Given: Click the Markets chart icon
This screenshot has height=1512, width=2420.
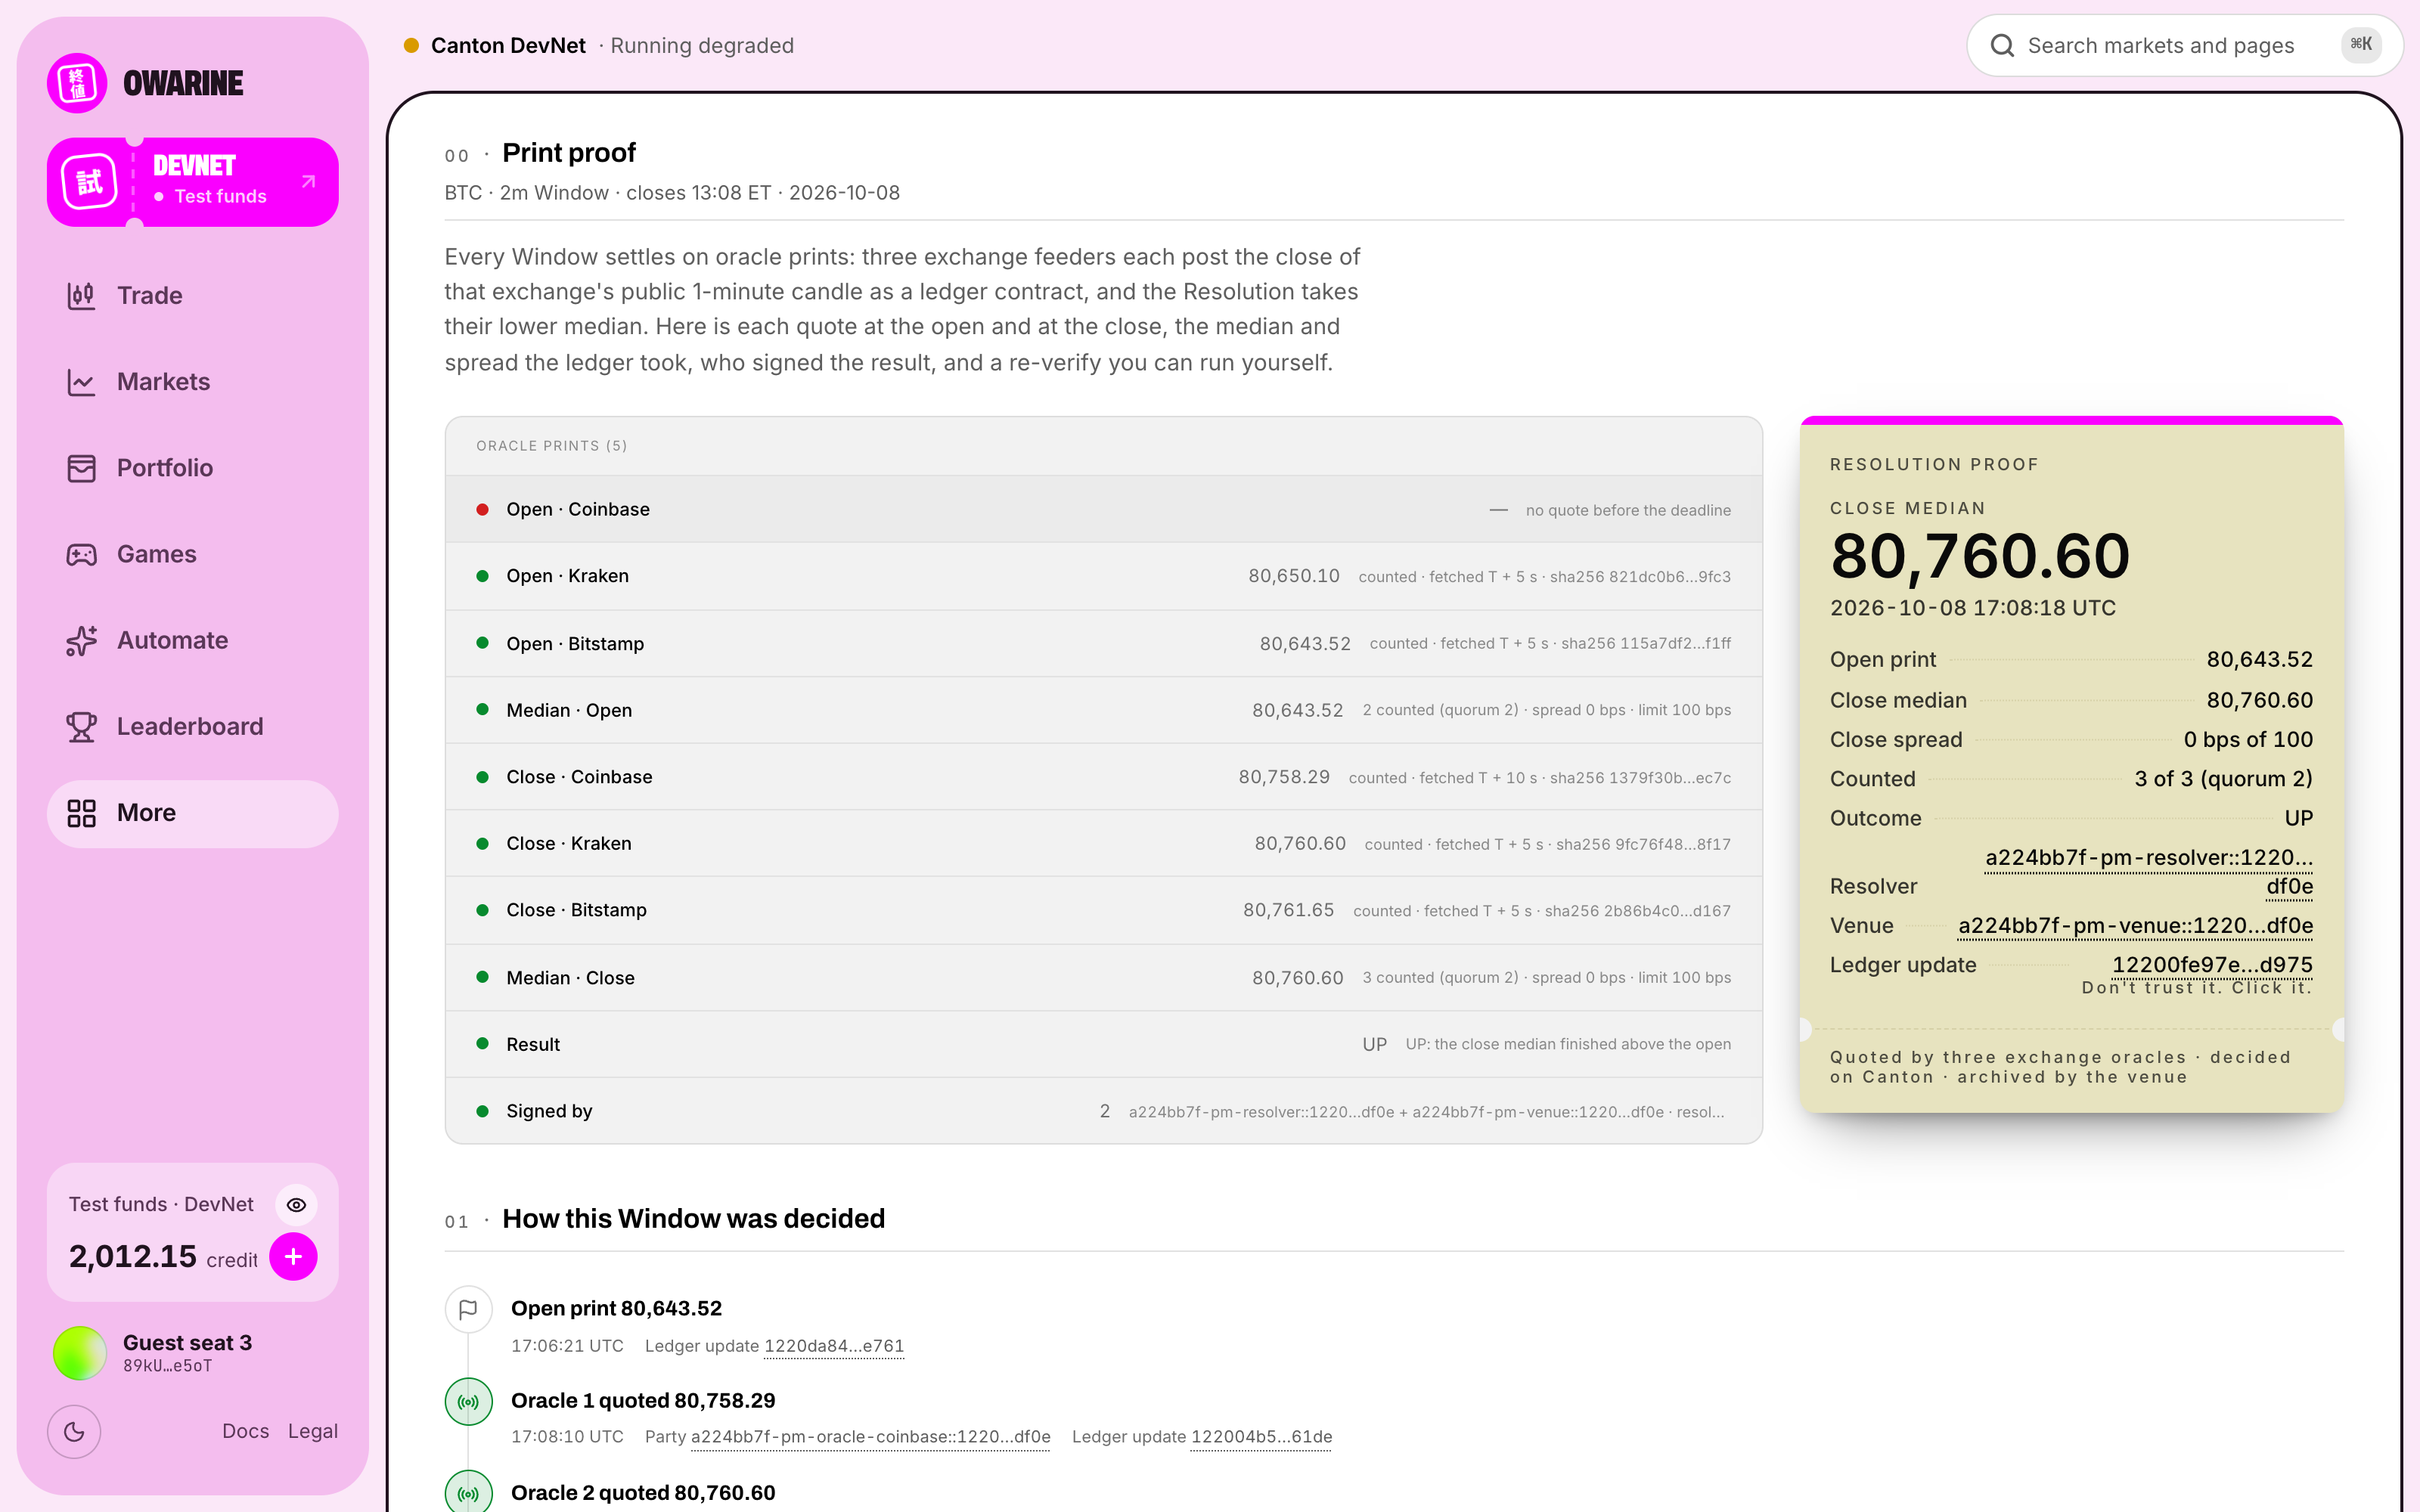Looking at the screenshot, I should pos(81,382).
